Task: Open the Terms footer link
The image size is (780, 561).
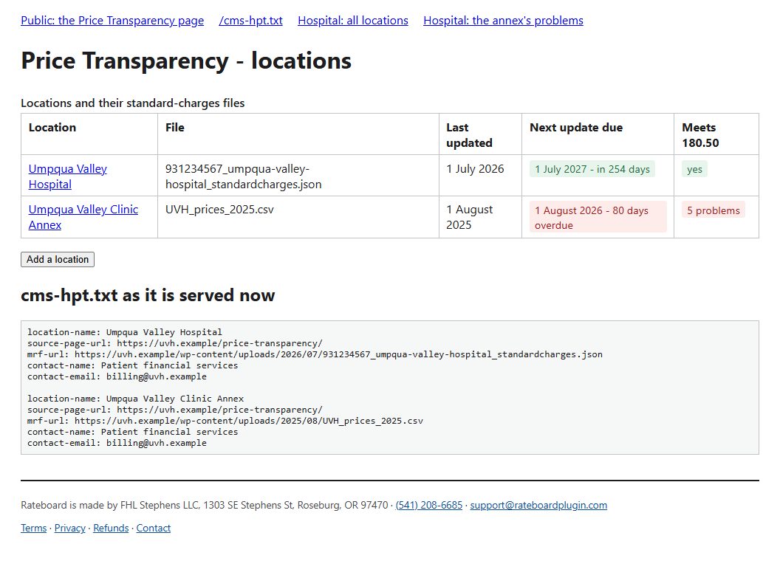Action: coord(34,529)
